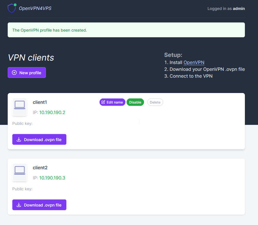The width and height of the screenshot is (258, 225).
Task: Click the laptop icon for client2
Action: pyautogui.click(x=19, y=172)
